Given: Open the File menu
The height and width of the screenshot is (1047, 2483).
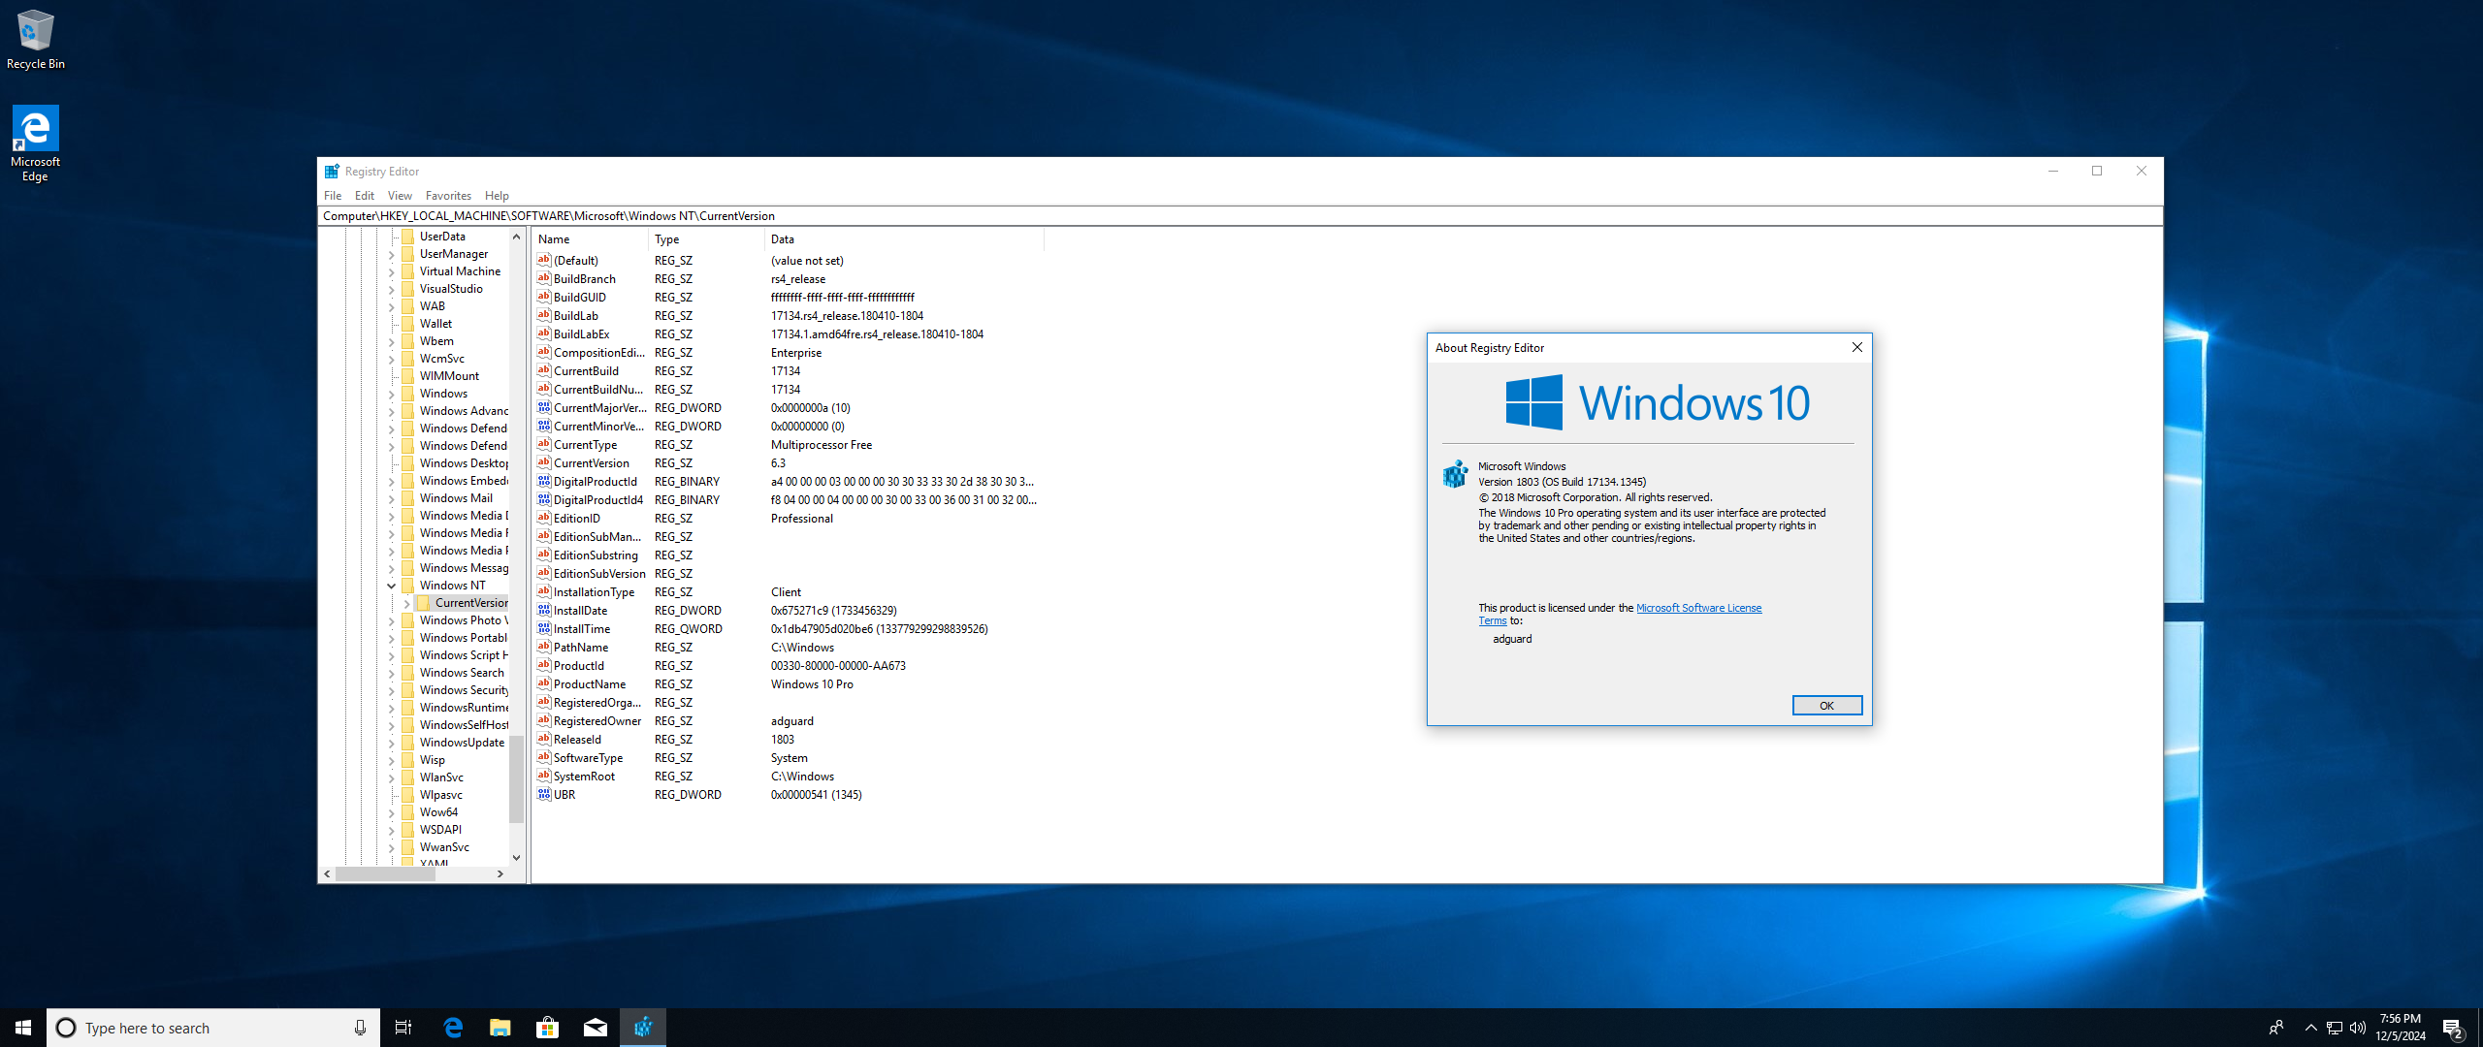Looking at the screenshot, I should 333,195.
